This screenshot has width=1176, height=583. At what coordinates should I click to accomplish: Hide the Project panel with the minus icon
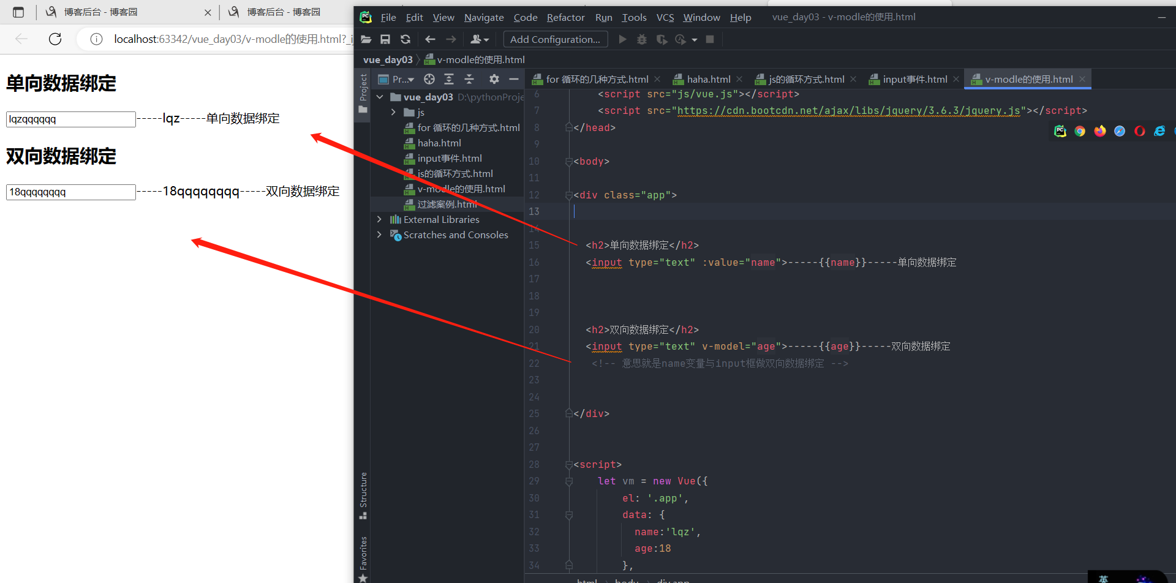514,79
